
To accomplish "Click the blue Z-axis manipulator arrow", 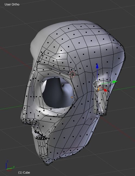I will coord(97,66).
